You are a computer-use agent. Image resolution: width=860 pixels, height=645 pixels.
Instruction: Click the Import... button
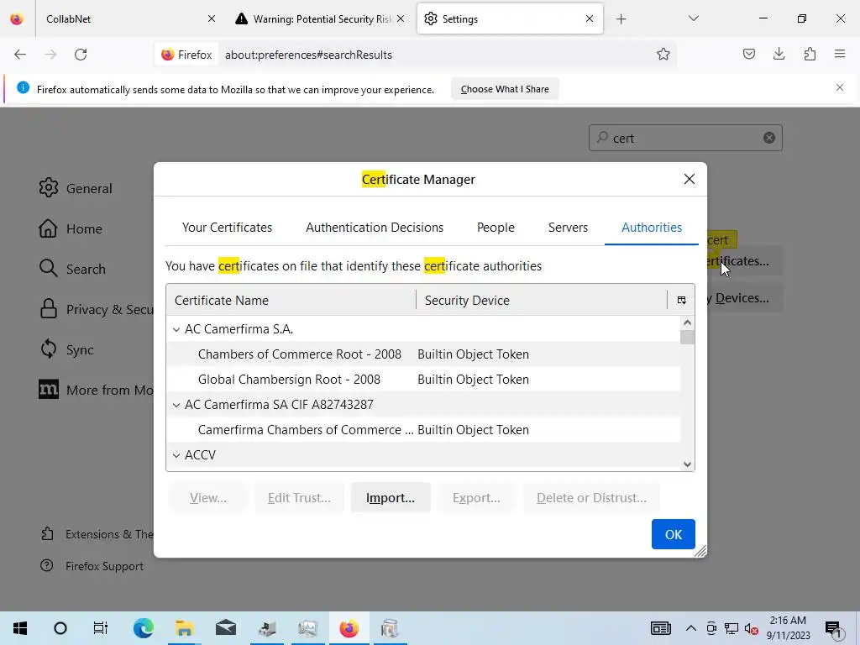click(391, 497)
